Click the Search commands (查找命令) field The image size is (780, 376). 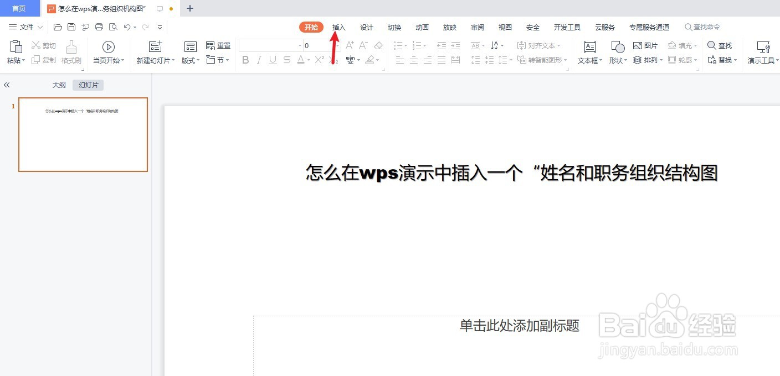pos(702,27)
